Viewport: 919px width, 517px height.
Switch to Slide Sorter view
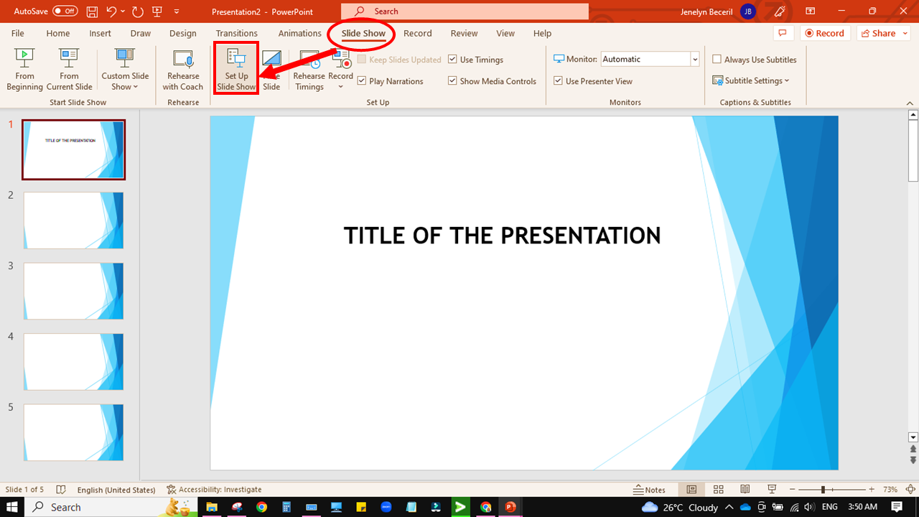[718, 489]
